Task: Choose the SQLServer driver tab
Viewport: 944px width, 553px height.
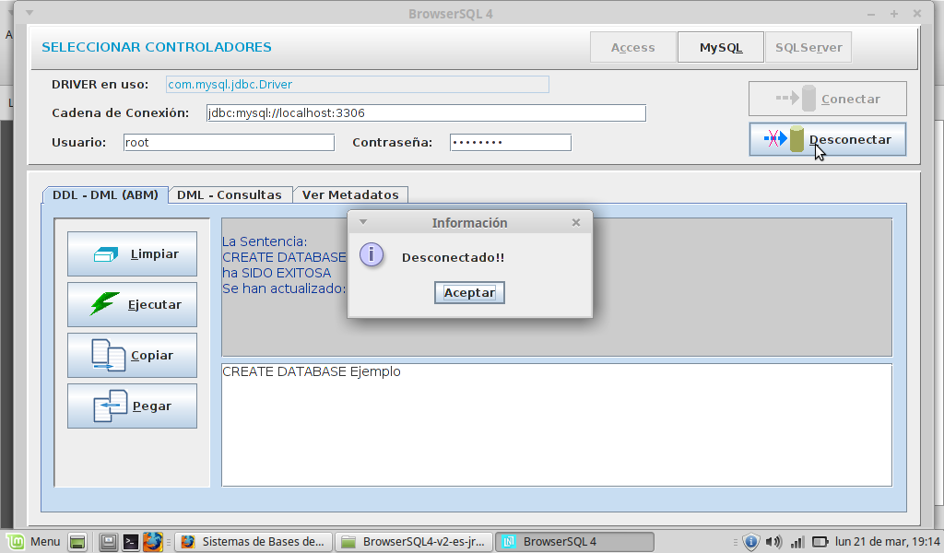Action: pos(808,47)
